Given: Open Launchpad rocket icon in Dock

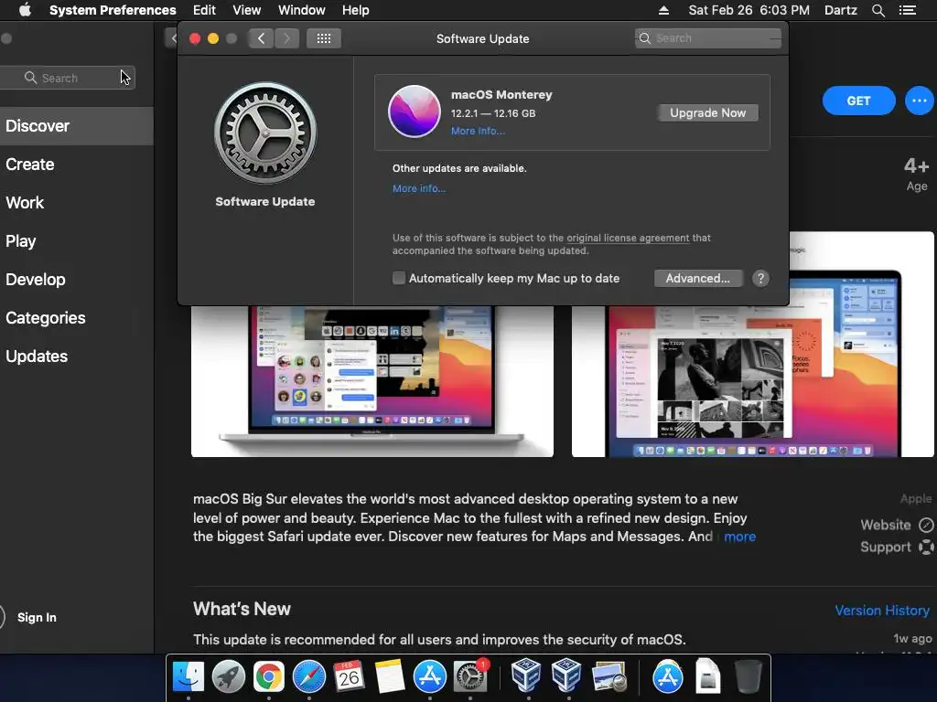Looking at the screenshot, I should point(228,676).
